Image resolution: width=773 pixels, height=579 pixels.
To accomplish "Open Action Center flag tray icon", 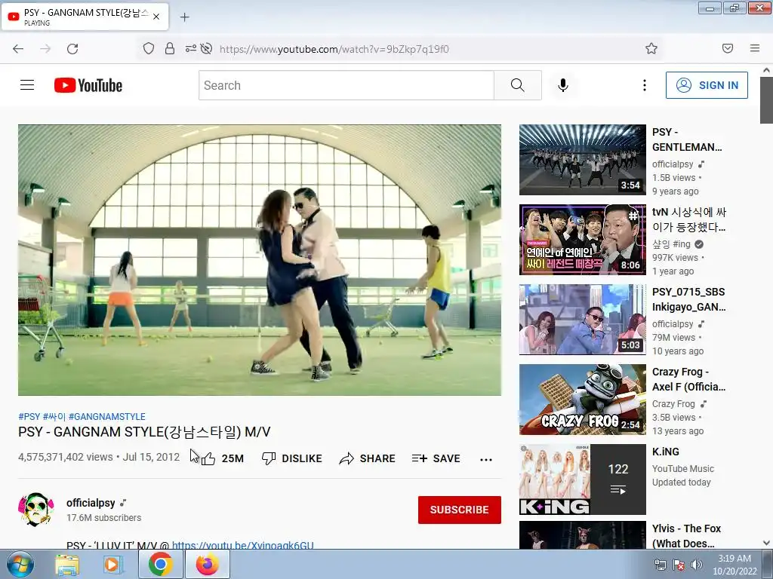I will pyautogui.click(x=679, y=565).
